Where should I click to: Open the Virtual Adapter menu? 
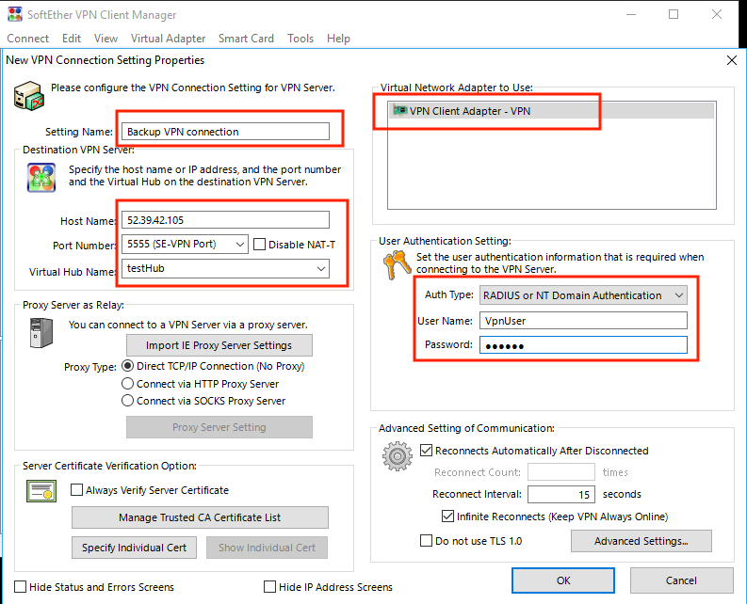168,39
